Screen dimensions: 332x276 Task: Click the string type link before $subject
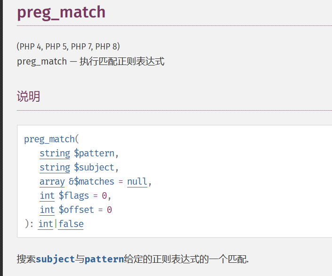(x=55, y=167)
